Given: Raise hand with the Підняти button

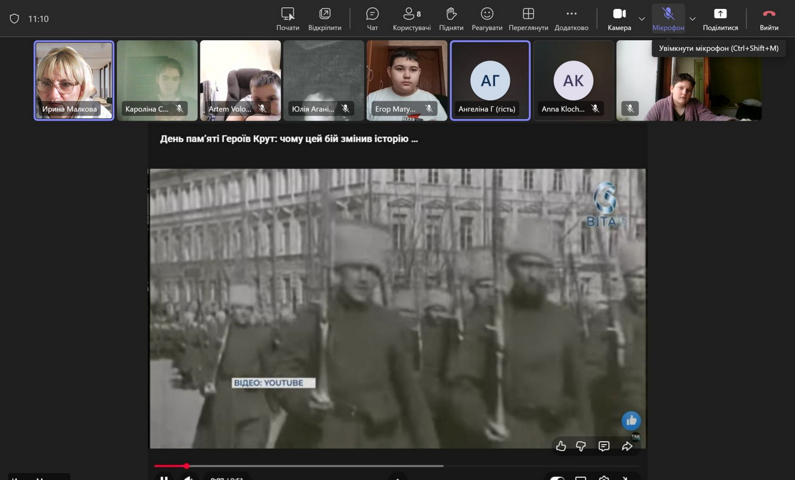Looking at the screenshot, I should point(451,19).
